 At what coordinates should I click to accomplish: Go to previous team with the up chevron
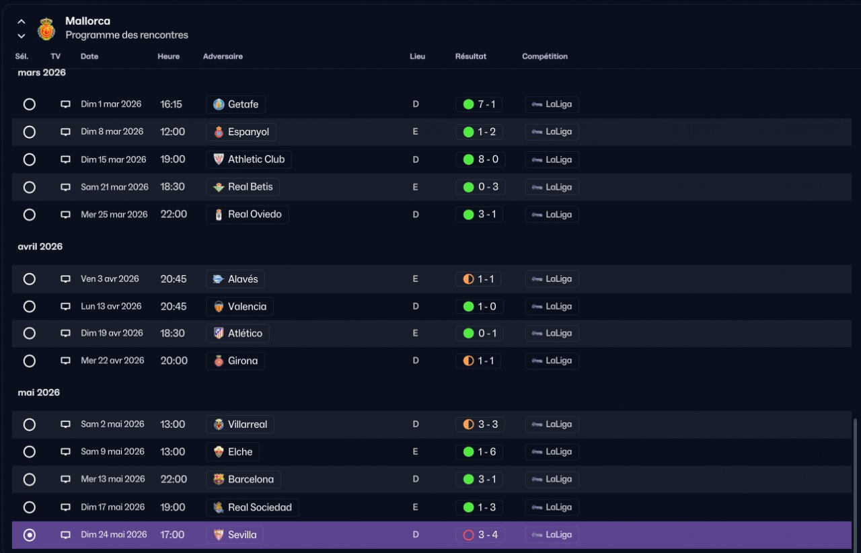tap(22, 22)
